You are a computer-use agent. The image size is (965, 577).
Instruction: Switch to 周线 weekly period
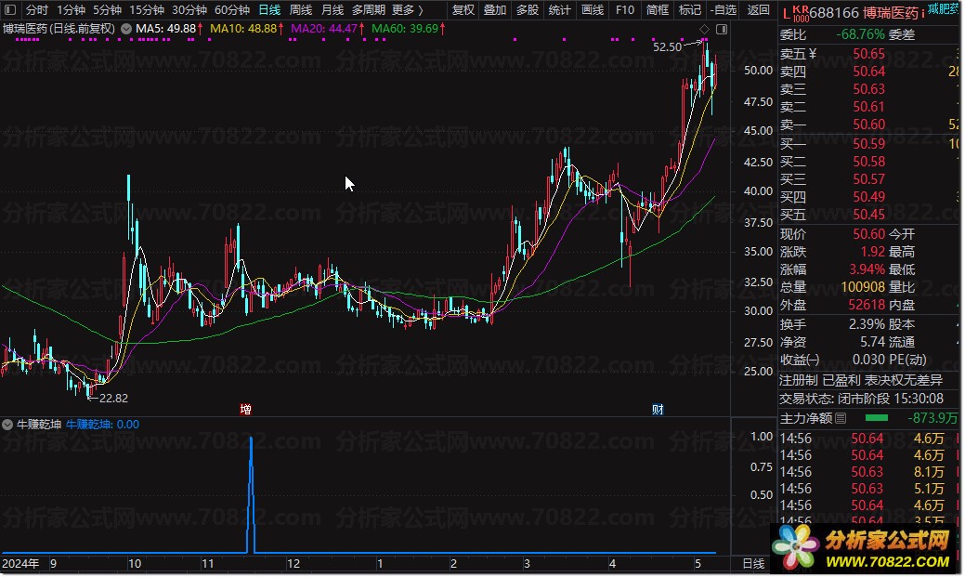coord(301,10)
